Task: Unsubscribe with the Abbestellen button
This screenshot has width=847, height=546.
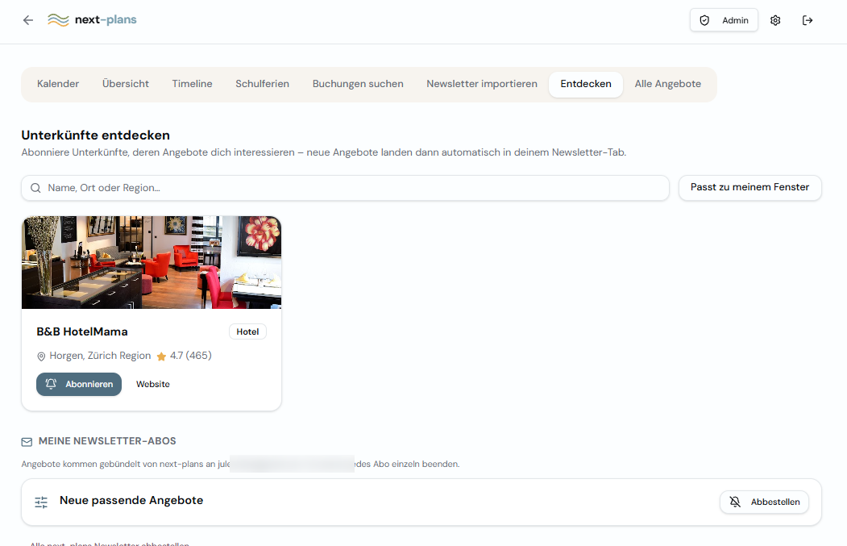Action: [764, 502]
